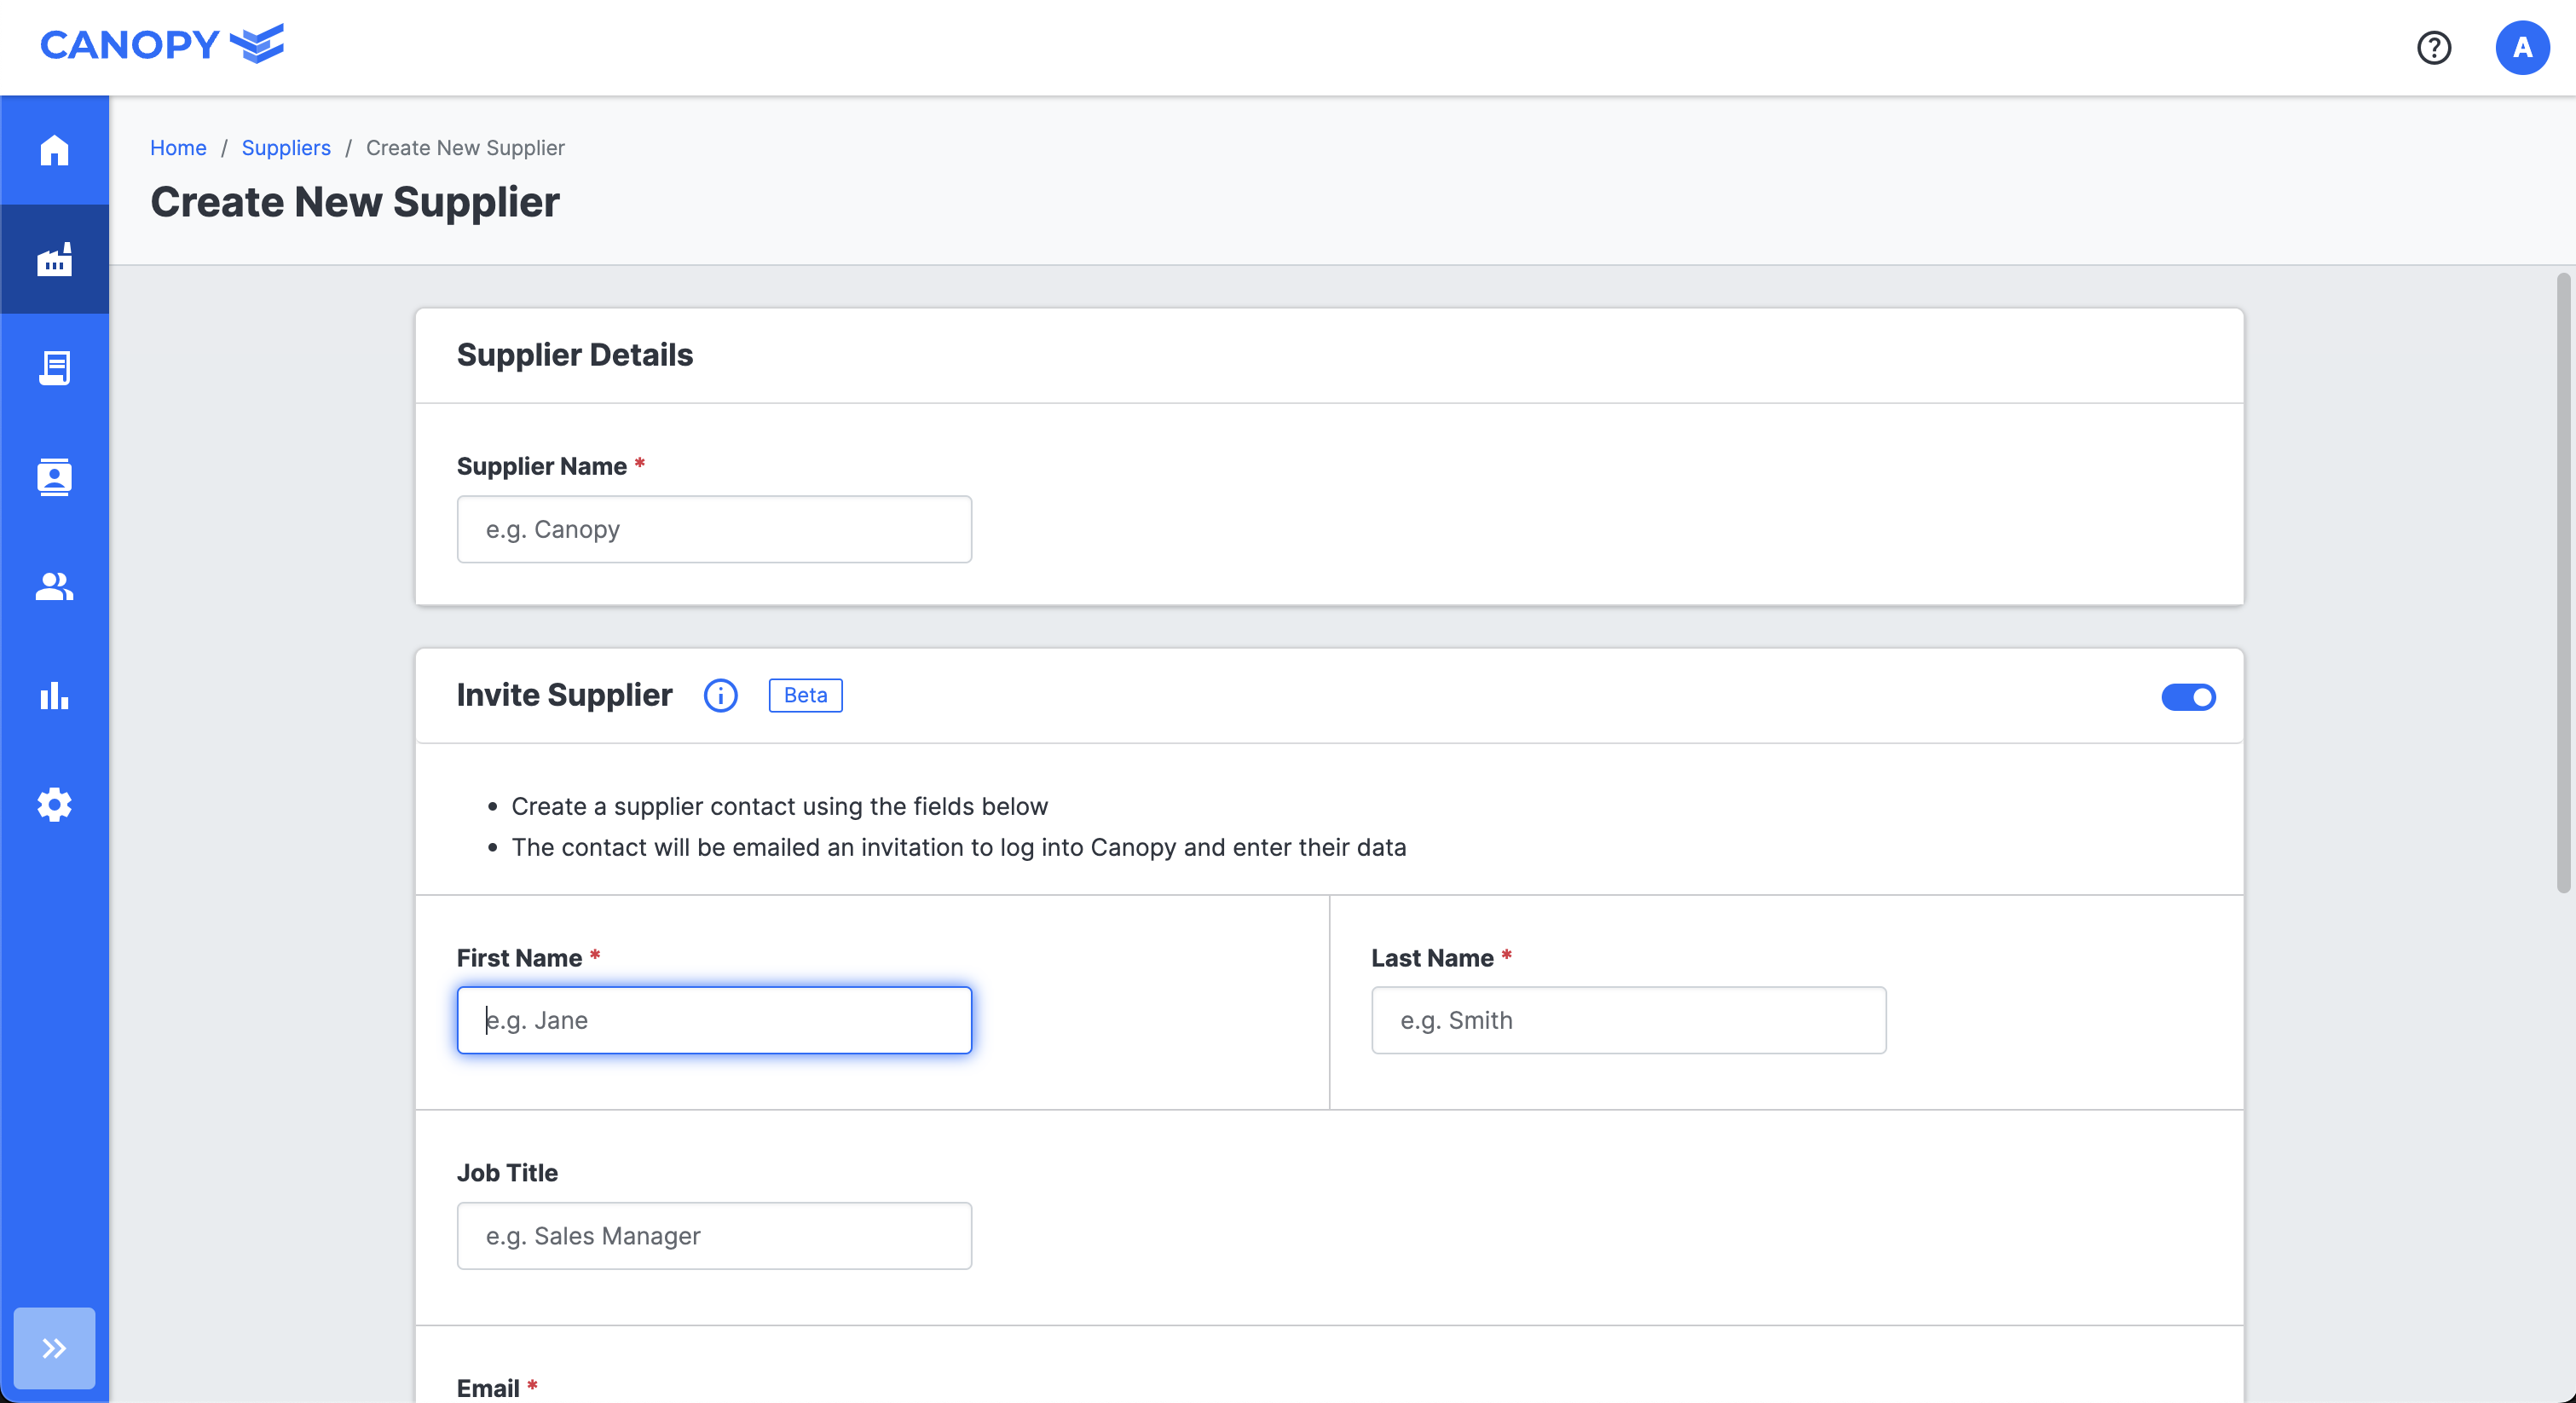Go to Suppliers breadcrumb link
The image size is (2576, 1403).
coord(286,147)
